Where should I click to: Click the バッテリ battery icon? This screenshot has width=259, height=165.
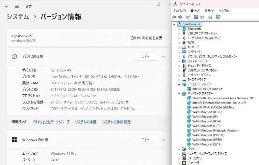pos(184,149)
